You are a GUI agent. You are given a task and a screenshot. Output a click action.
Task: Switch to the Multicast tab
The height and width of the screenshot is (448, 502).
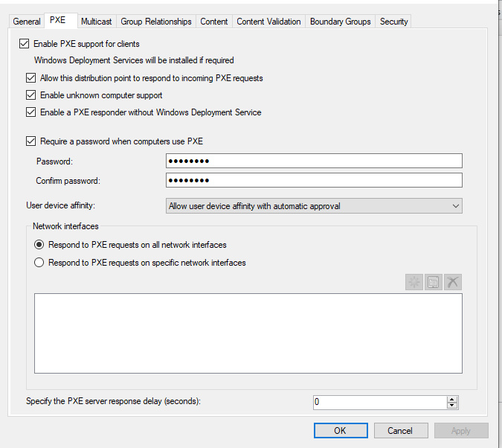pos(97,22)
